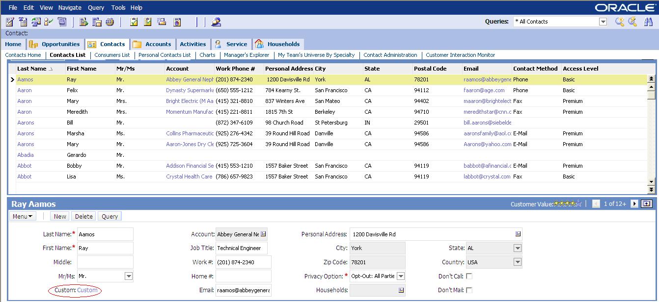Image resolution: width=659 pixels, height=302 pixels.
Task: Open the Personal Address picker icon
Action: click(518, 234)
